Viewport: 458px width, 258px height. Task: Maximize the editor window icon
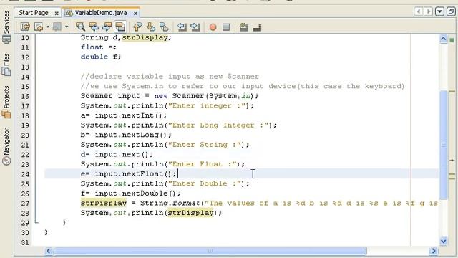451,11
